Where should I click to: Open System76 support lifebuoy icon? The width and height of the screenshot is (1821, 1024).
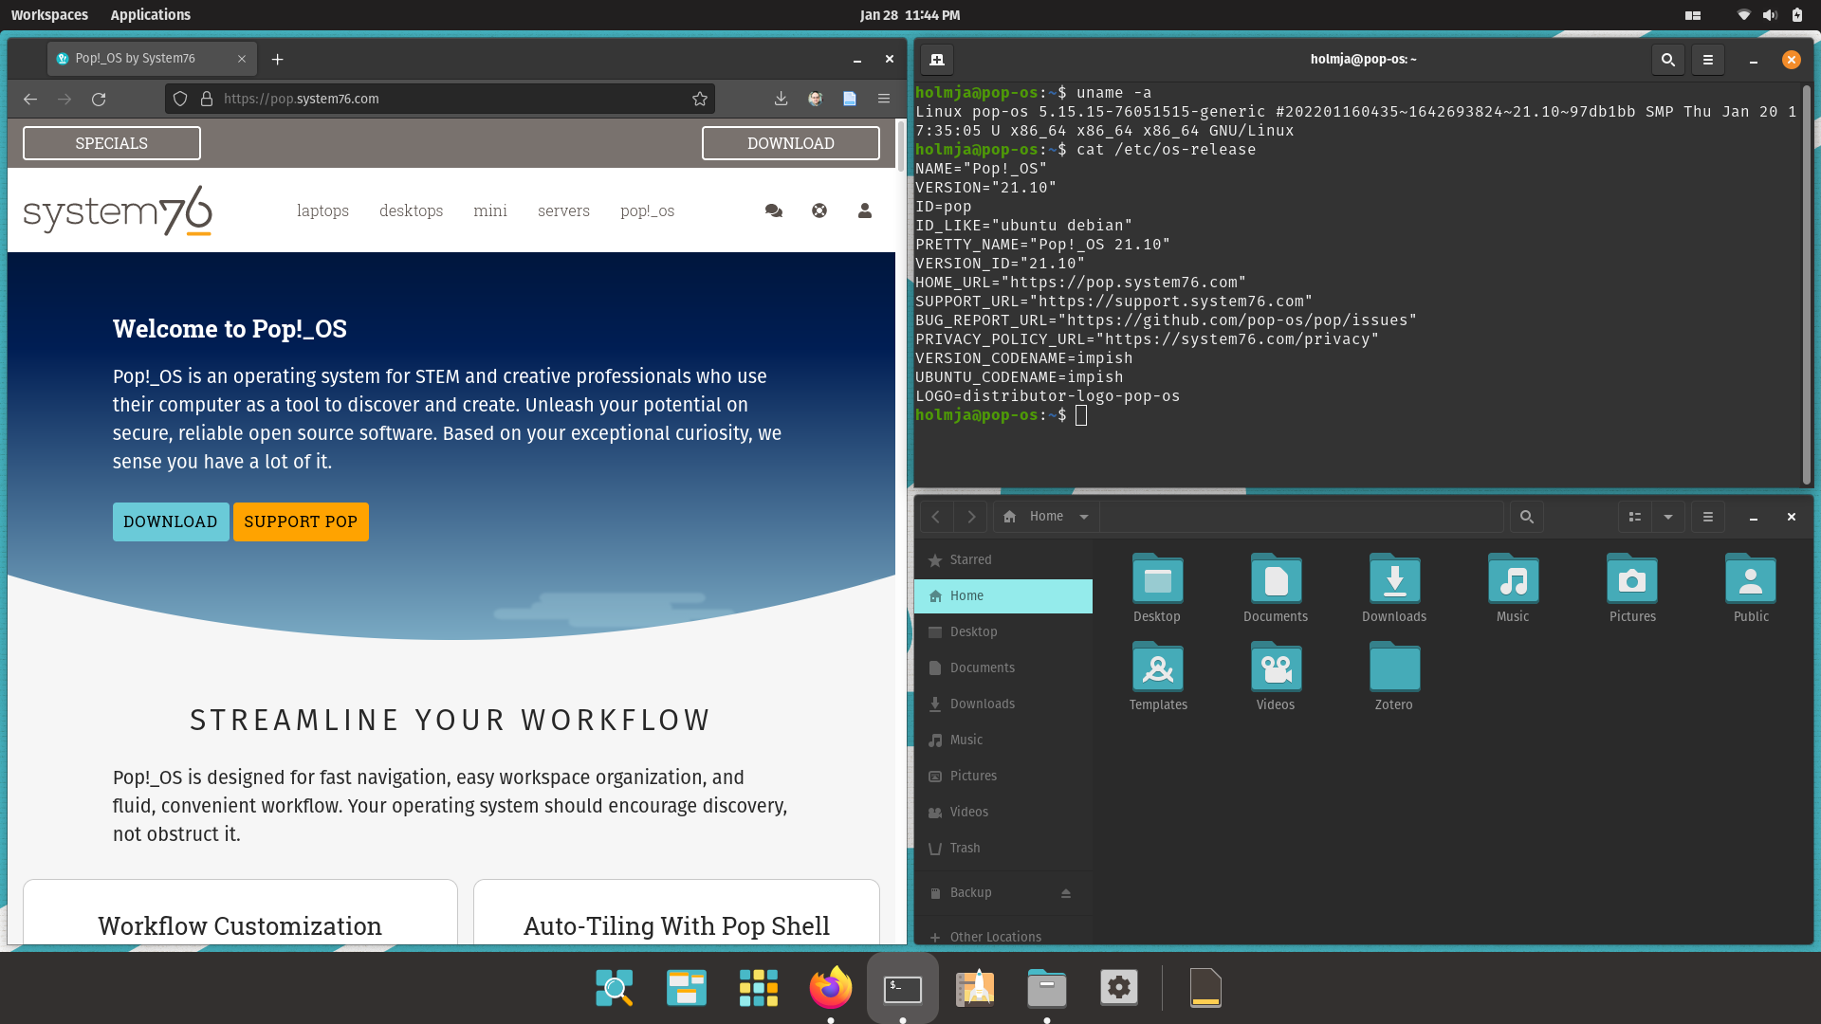click(x=819, y=210)
